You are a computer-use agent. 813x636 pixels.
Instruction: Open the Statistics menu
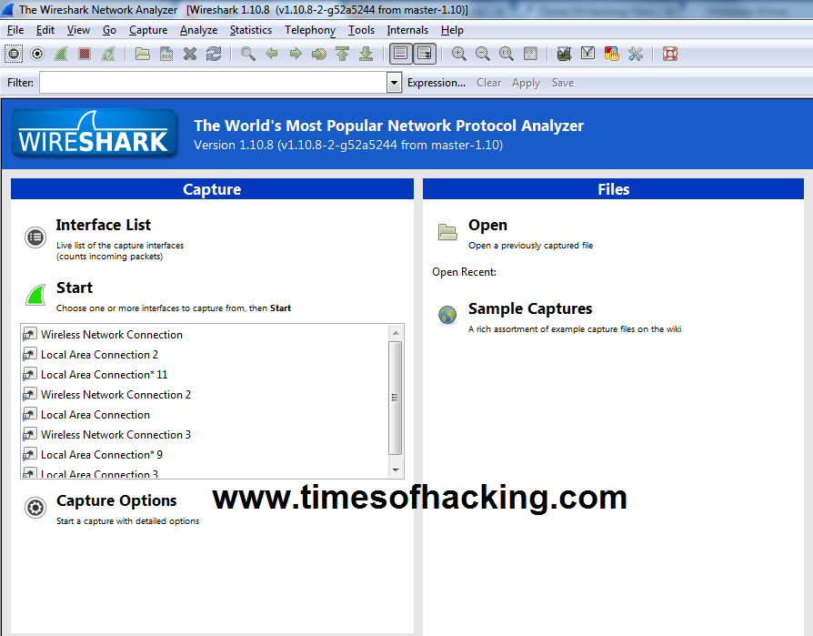click(251, 30)
